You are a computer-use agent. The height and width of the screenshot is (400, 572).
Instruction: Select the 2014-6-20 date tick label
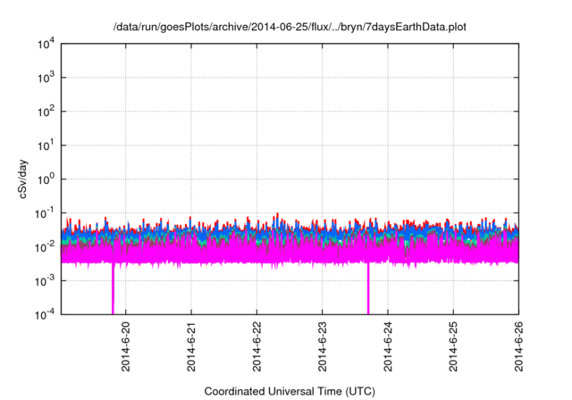125,346
